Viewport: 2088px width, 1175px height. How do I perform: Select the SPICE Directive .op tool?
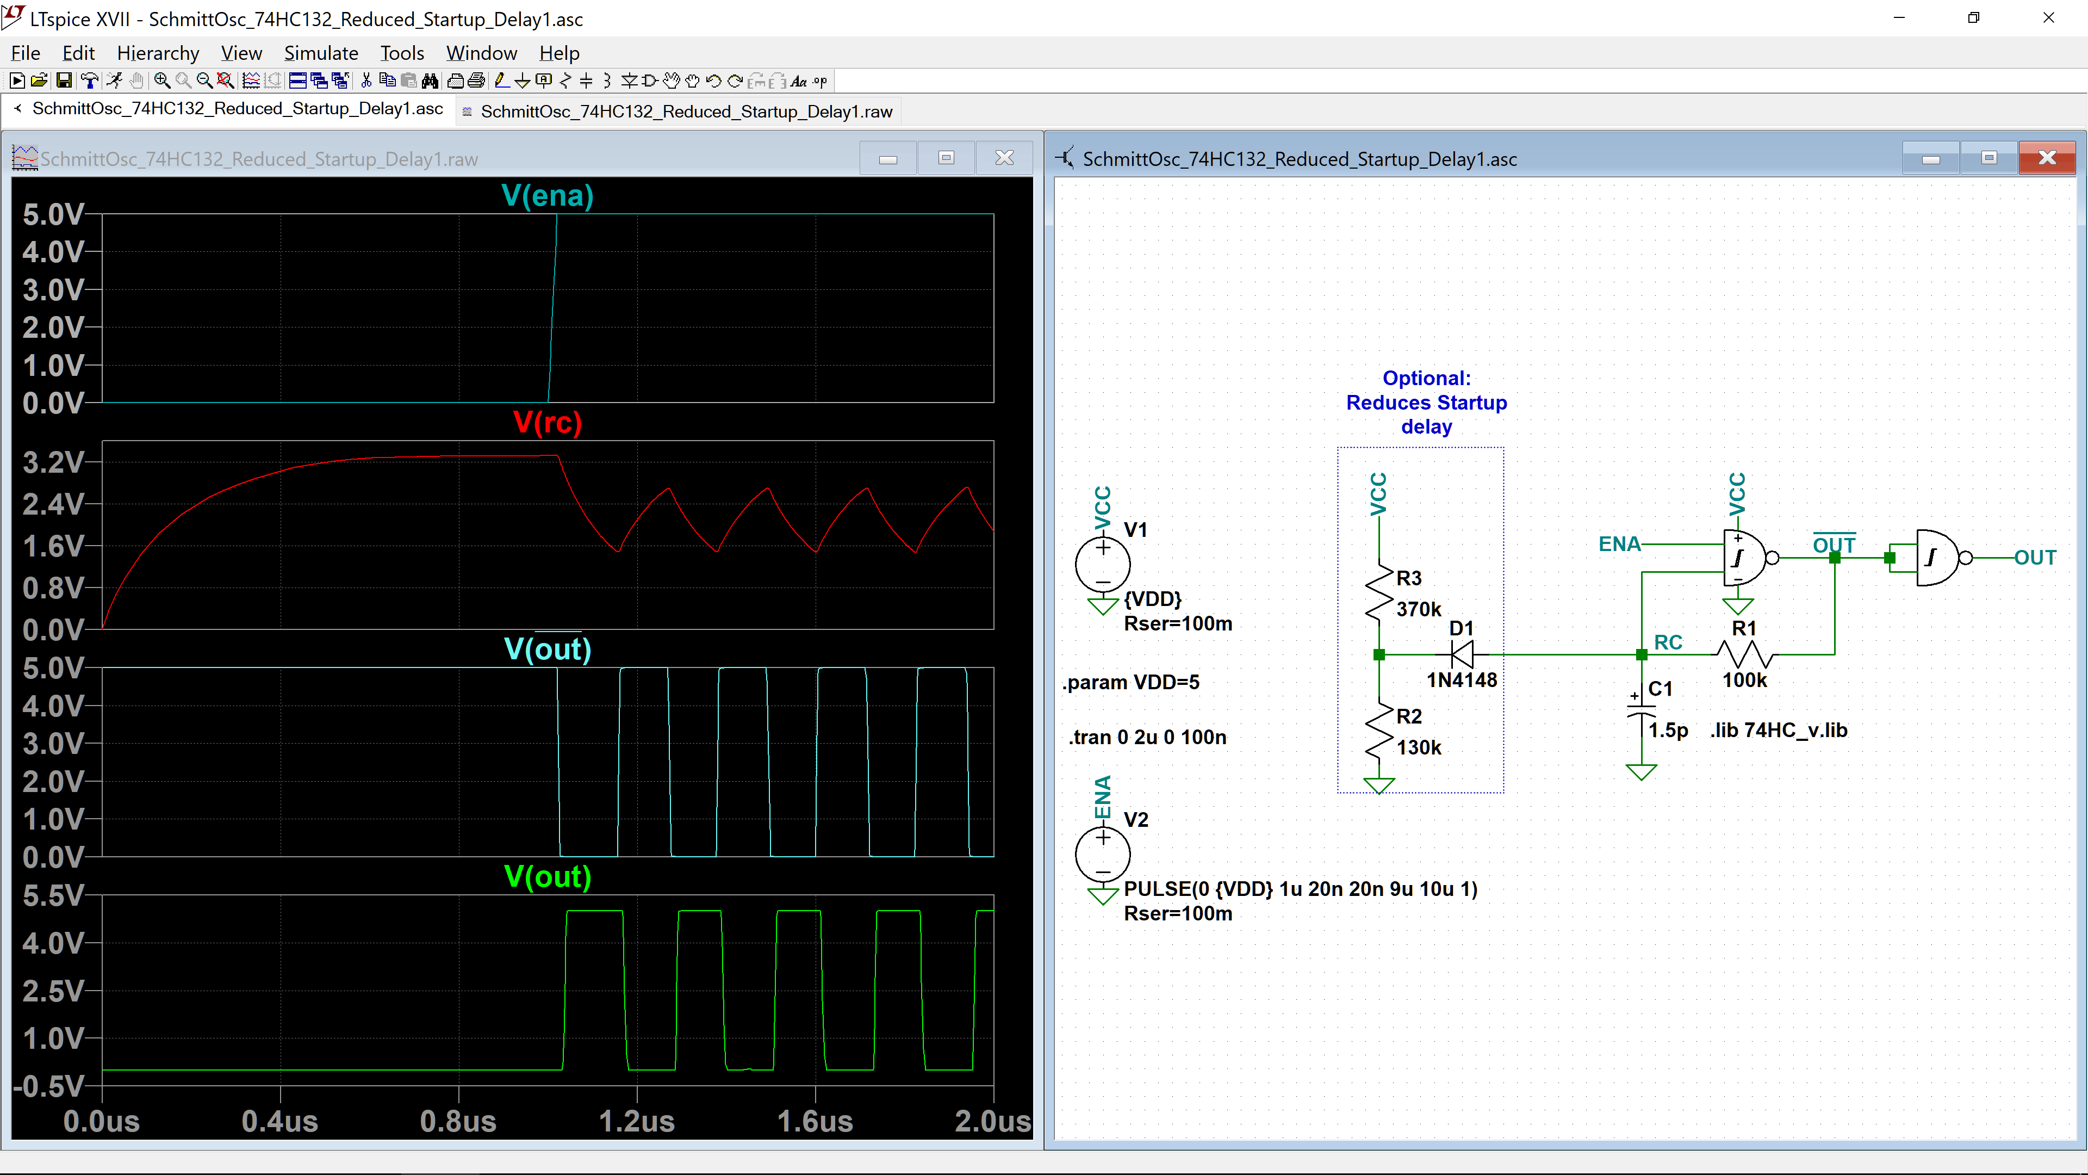[819, 81]
